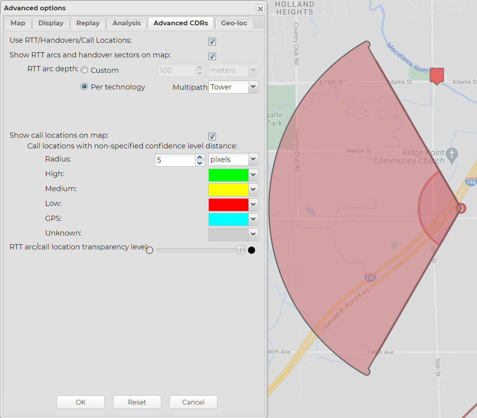Select the Custom RTT arc depth option
This screenshot has height=418, width=477.
pos(85,70)
